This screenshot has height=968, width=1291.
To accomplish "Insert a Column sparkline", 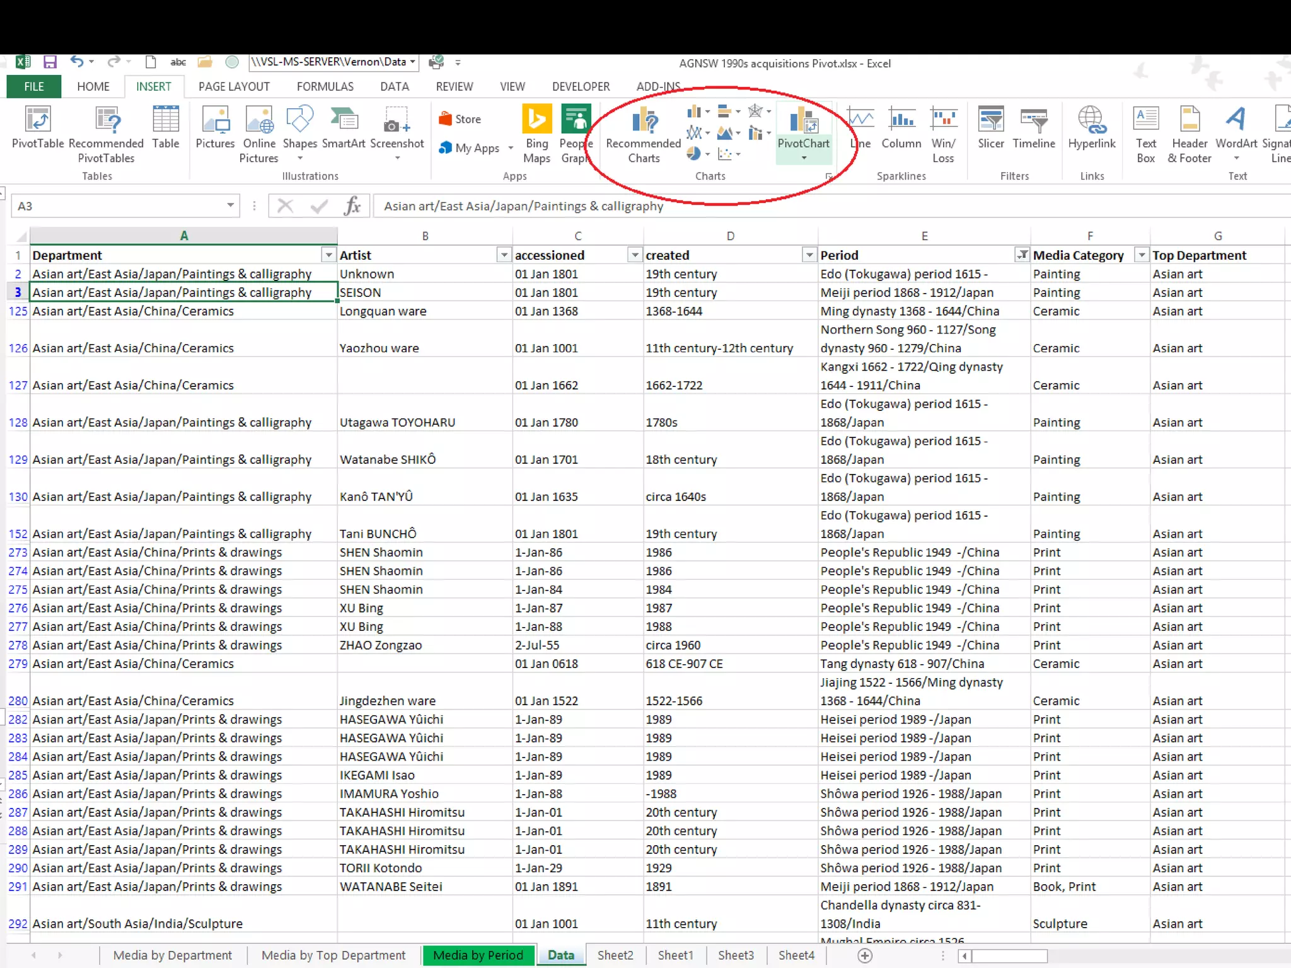I will pyautogui.click(x=901, y=120).
